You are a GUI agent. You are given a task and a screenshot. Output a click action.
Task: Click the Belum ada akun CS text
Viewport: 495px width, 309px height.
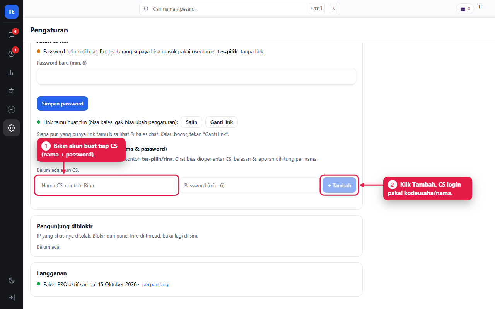58,170
